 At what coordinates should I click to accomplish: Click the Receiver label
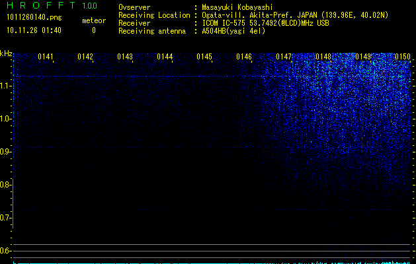[x=134, y=23]
